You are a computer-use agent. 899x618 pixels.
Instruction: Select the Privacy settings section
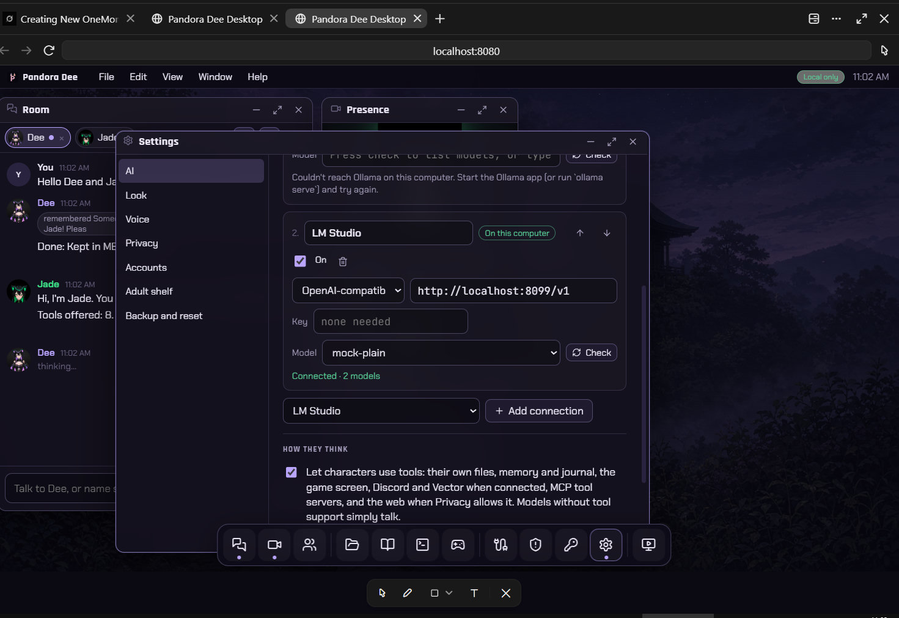click(191, 243)
